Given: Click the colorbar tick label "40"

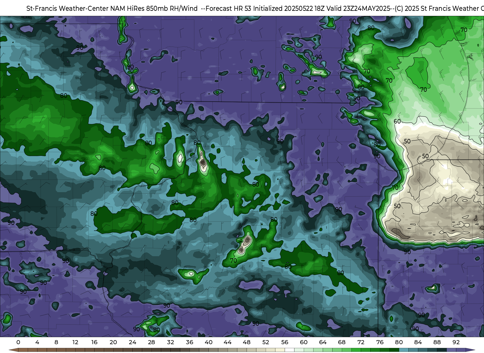Looking at the screenshot, I should click(208, 342).
